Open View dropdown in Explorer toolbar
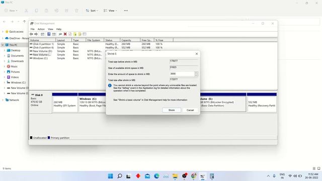The image size is (322, 181). click(110, 11)
